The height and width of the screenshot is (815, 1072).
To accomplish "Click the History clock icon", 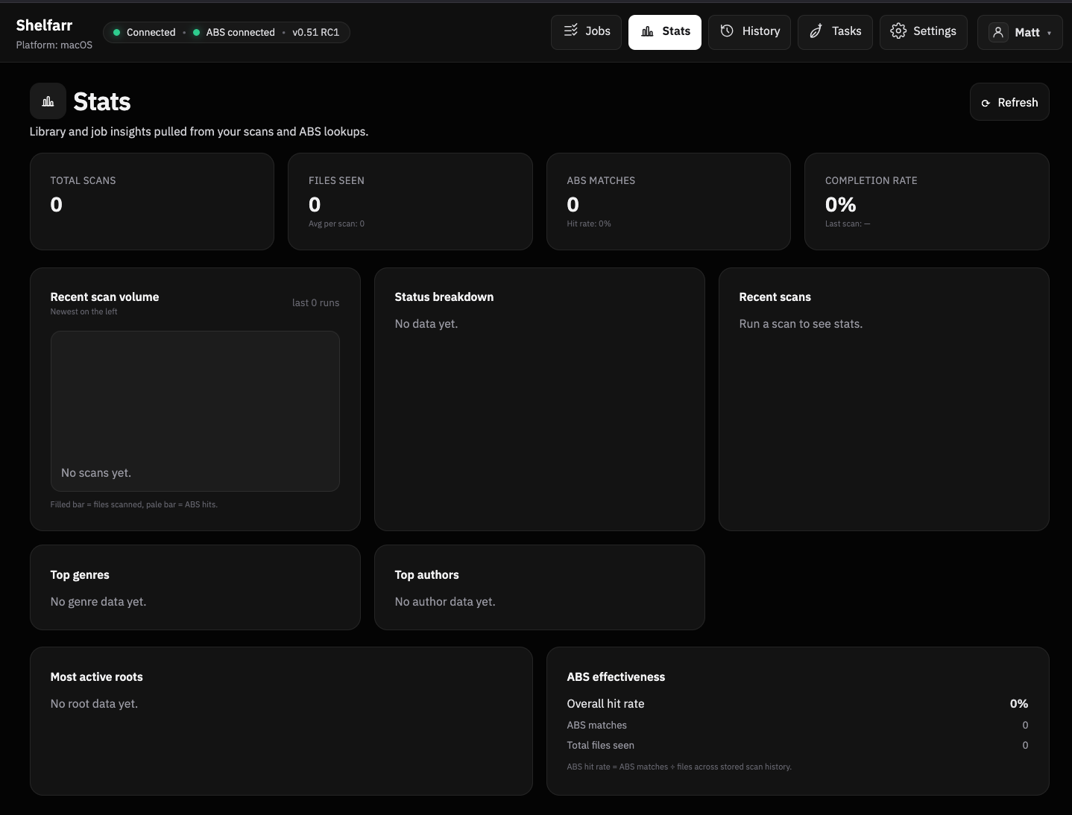I will 727,31.
